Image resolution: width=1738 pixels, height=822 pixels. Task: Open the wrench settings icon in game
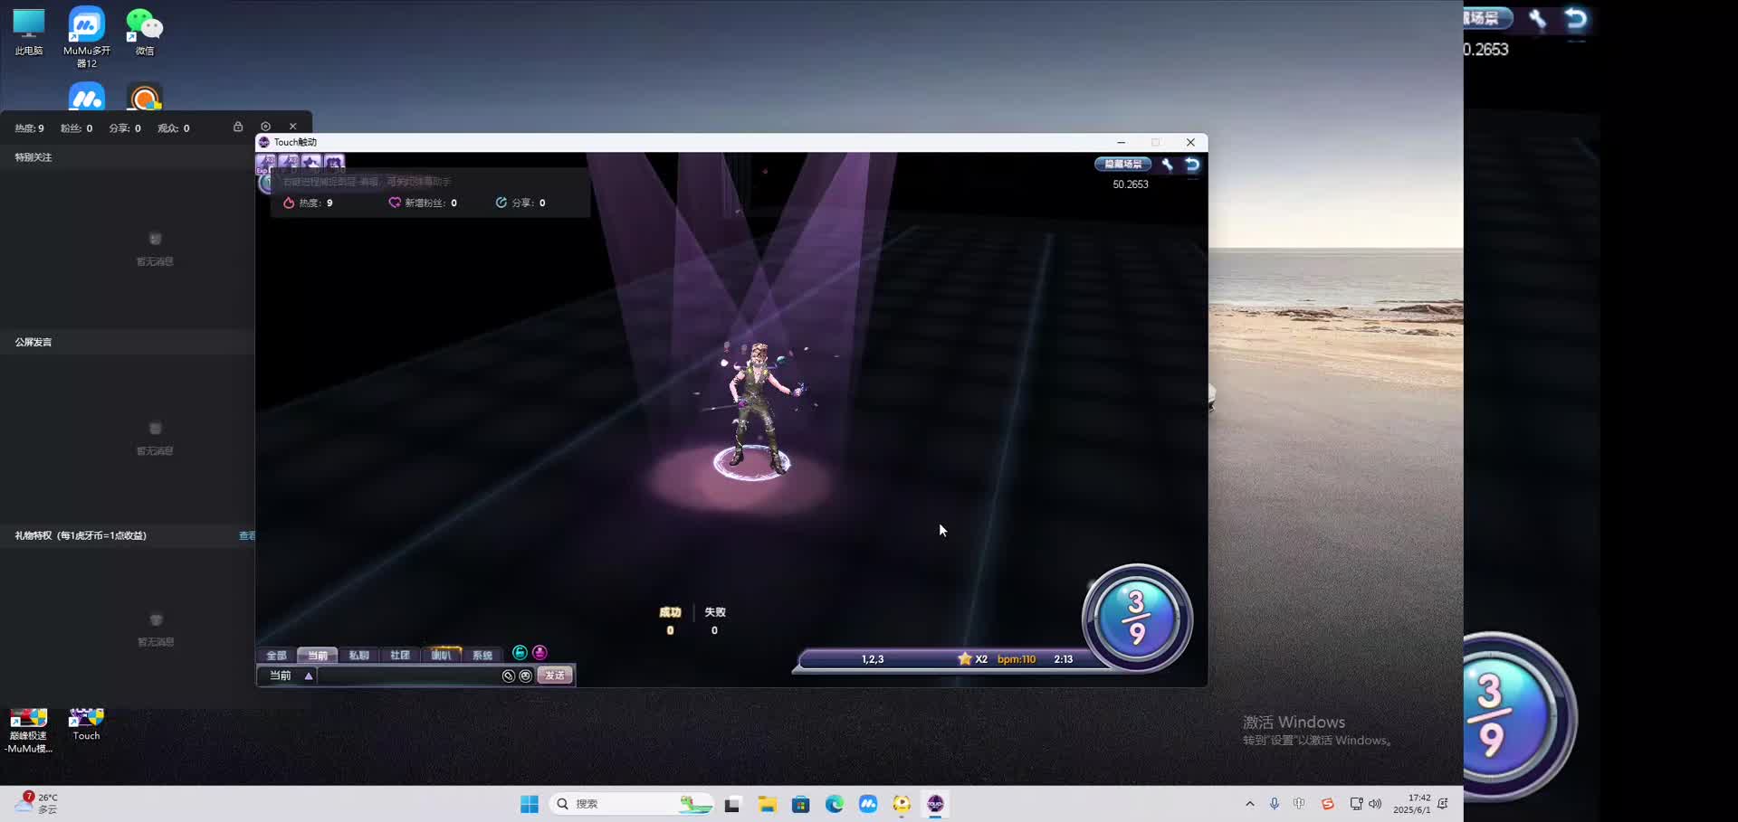pyautogui.click(x=1168, y=165)
